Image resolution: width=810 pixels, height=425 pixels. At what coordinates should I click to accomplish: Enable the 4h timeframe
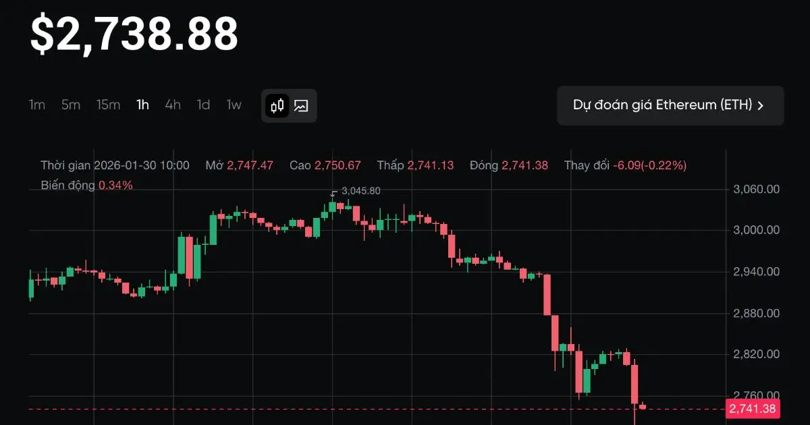(x=171, y=105)
